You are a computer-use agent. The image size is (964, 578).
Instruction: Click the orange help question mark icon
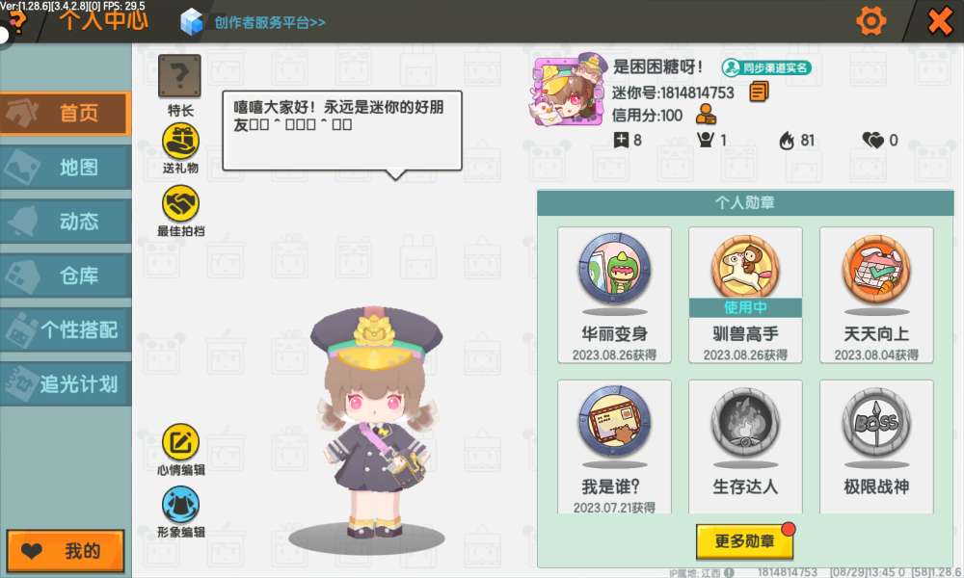[x=17, y=22]
